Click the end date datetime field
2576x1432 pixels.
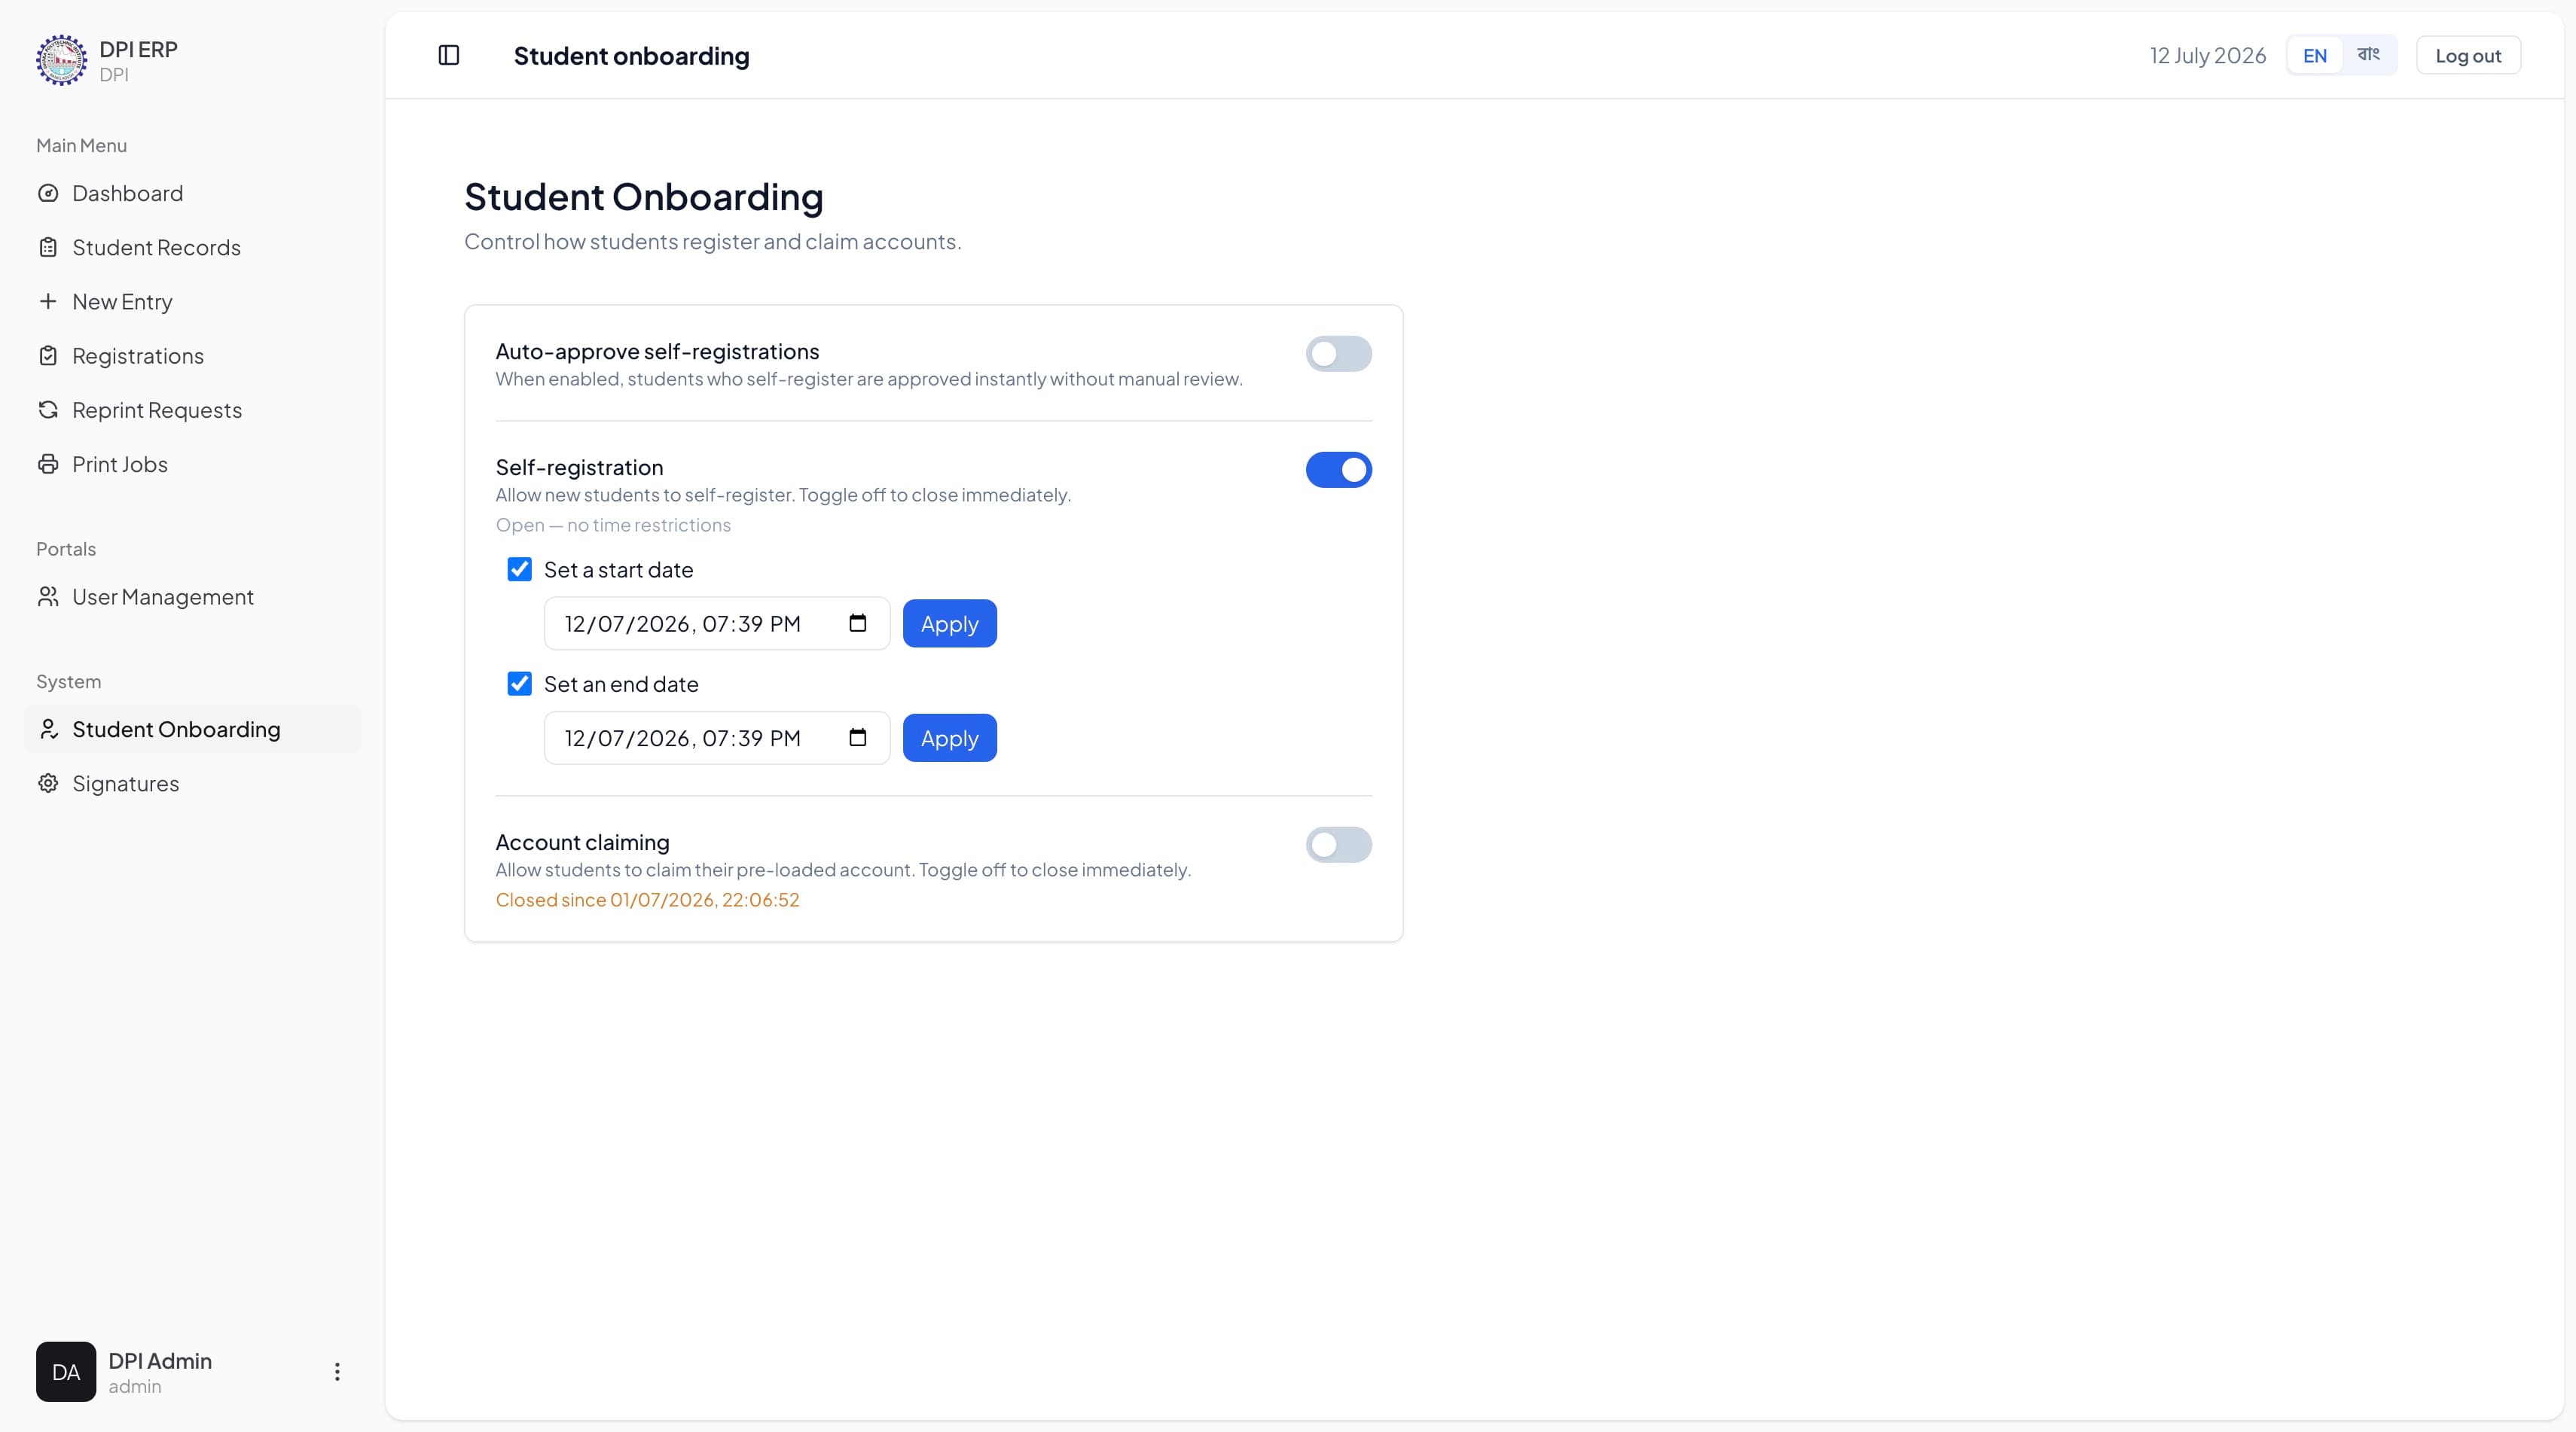(x=716, y=738)
